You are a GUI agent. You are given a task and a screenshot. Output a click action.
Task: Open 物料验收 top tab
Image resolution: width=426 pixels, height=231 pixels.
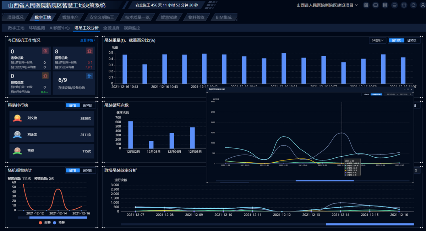(x=196, y=17)
